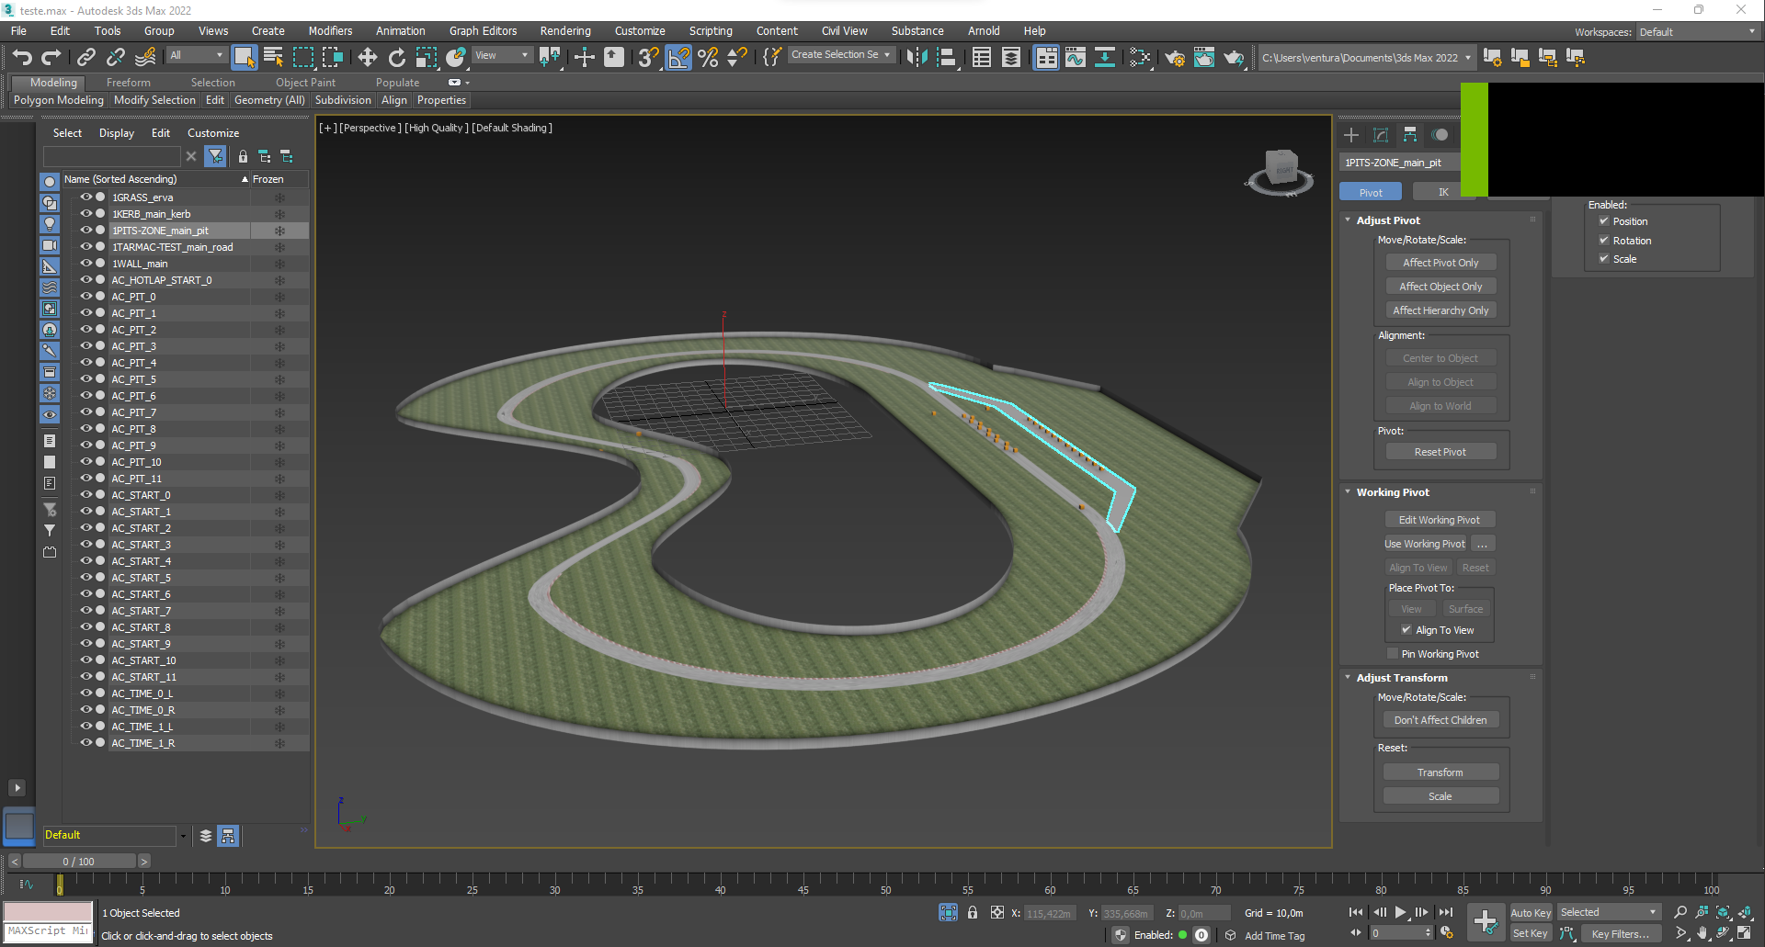Image resolution: width=1765 pixels, height=947 pixels.
Task: Click the green object color swatch
Action: [1475, 139]
